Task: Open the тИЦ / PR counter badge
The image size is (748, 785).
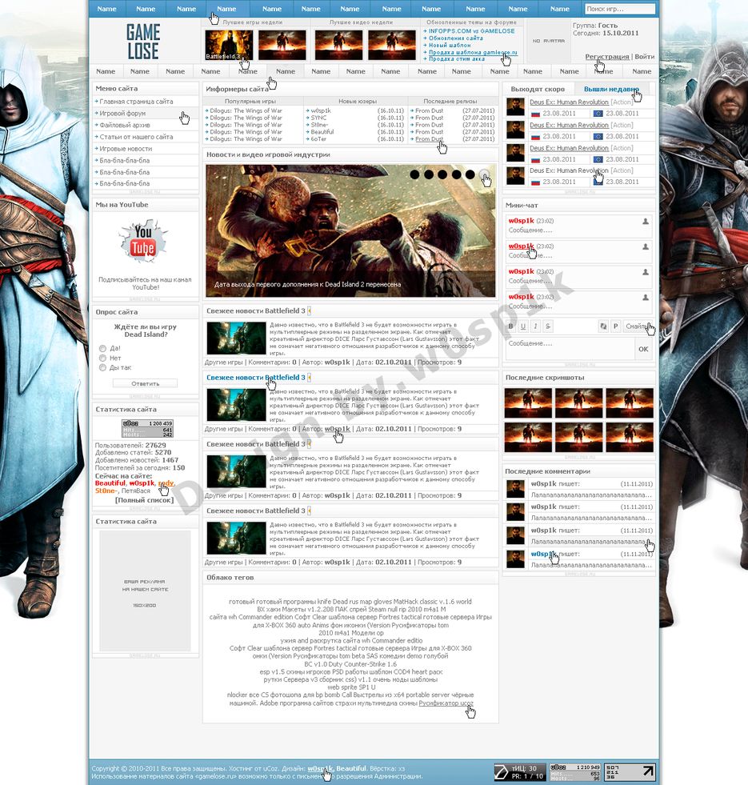Action: (x=520, y=772)
